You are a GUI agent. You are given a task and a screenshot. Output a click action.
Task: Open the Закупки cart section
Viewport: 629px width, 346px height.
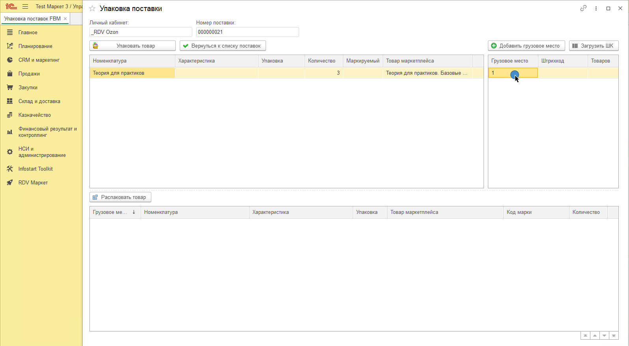28,88
